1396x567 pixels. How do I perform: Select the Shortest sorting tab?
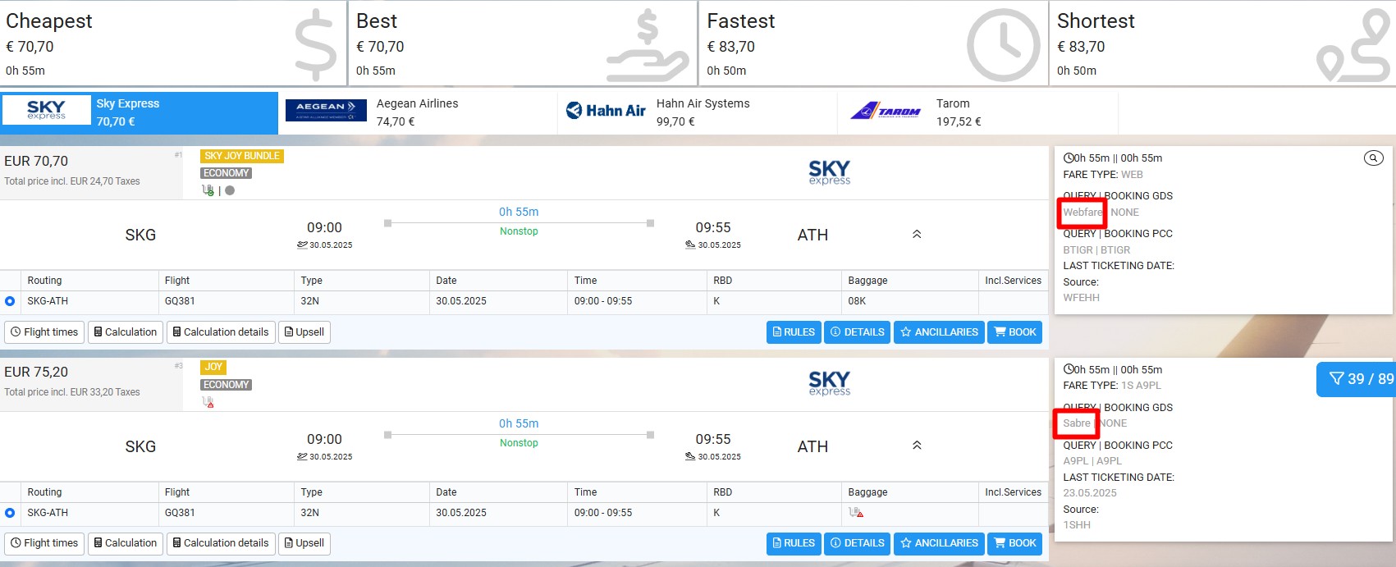pos(1223,43)
